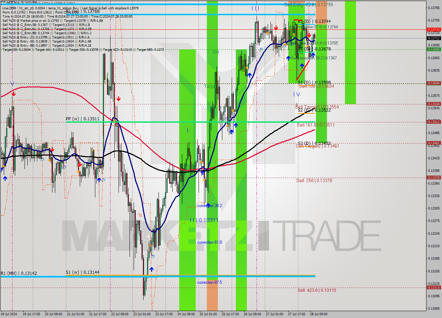Click the 'Sell Target1 | 0.13554' label

(317, 107)
